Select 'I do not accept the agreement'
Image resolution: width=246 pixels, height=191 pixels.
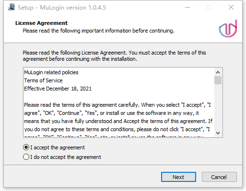click(x=62, y=157)
